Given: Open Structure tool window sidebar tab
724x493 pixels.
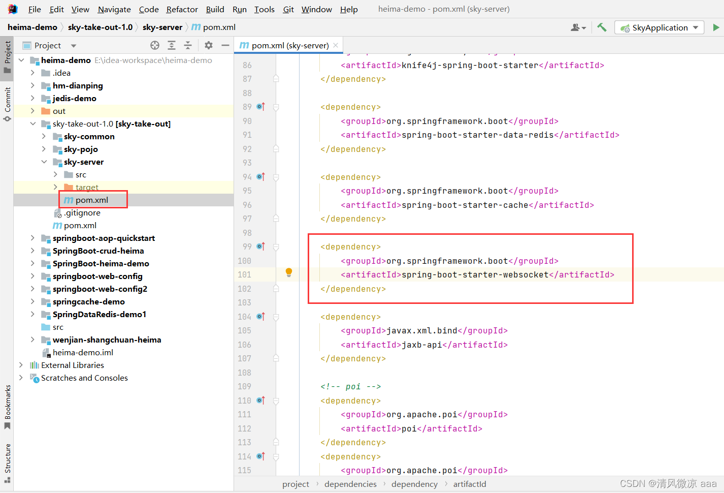Looking at the screenshot, I should tap(7, 463).
